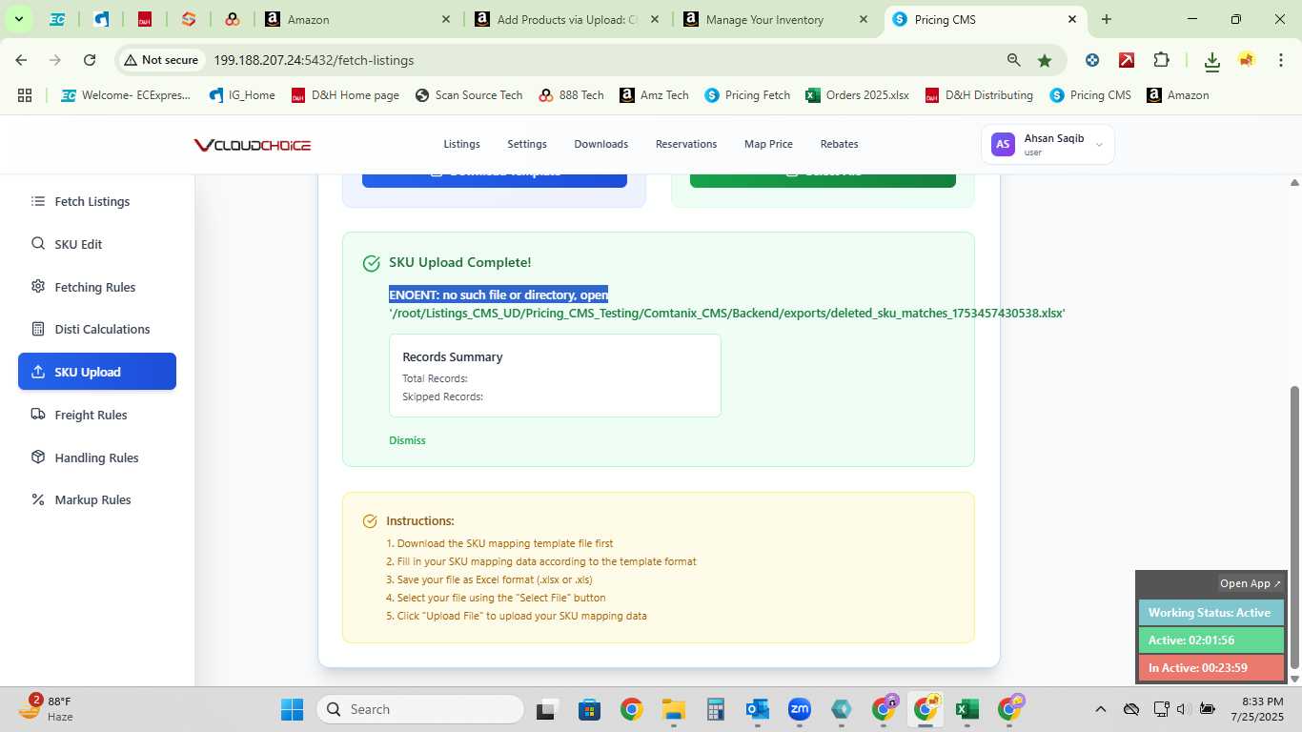Open the D&H Distributing bookmark
Viewport: 1302px width, 732px height.
pos(980,95)
